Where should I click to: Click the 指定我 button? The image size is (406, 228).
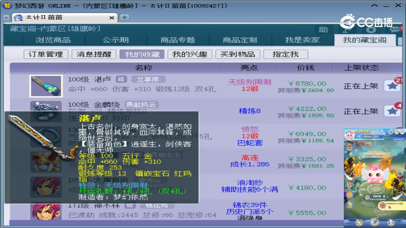point(285,54)
